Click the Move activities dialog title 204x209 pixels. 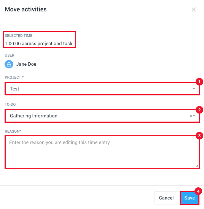coord(26,9)
